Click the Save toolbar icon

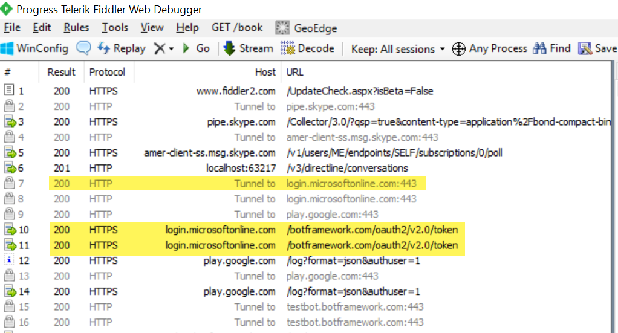[585, 48]
